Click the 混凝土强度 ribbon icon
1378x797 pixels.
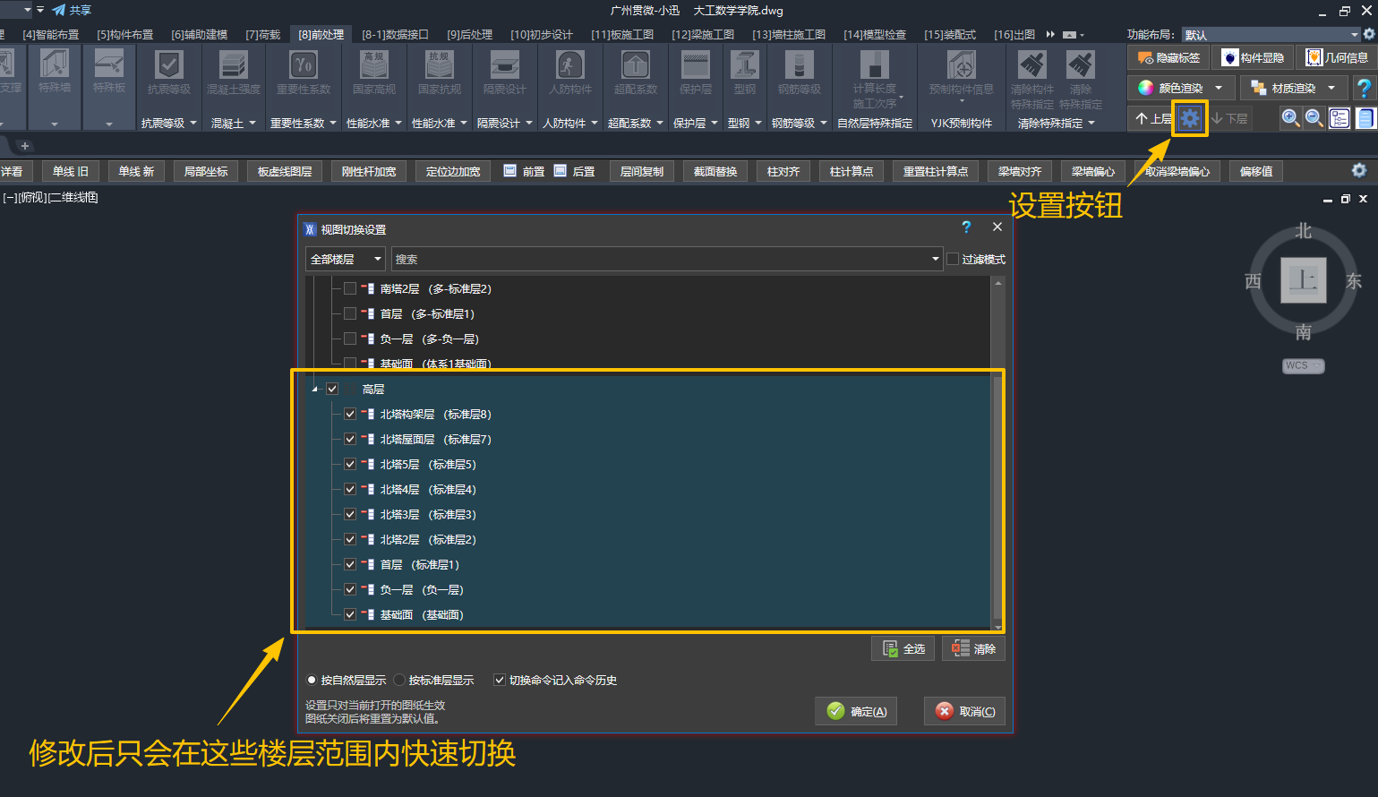pos(234,65)
